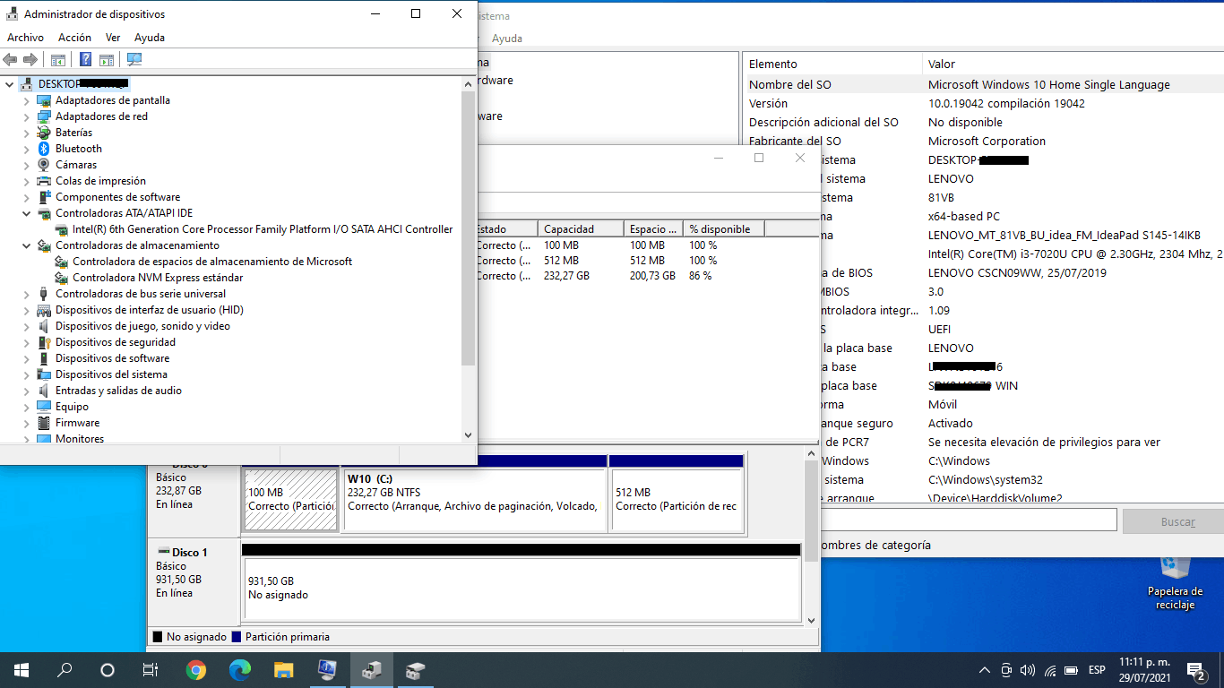This screenshot has height=688, width=1224.
Task: Click the Bluetooth category icon
Action: pyautogui.click(x=44, y=149)
